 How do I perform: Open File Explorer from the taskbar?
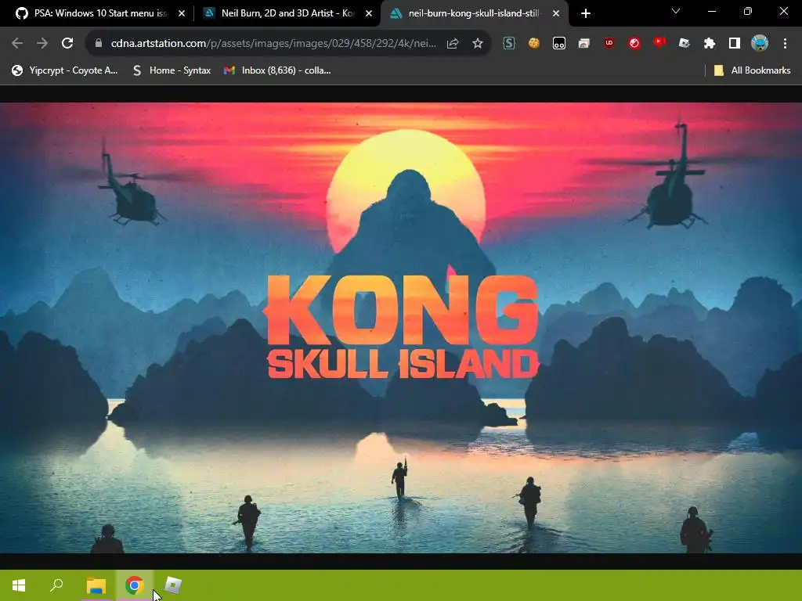point(96,585)
